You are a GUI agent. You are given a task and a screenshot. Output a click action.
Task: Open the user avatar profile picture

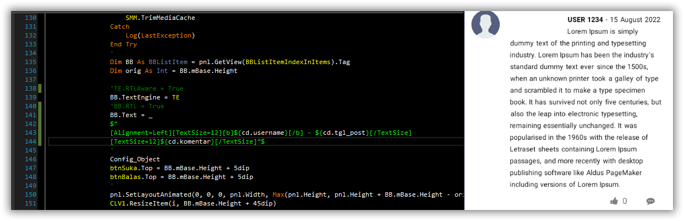tap(485, 25)
